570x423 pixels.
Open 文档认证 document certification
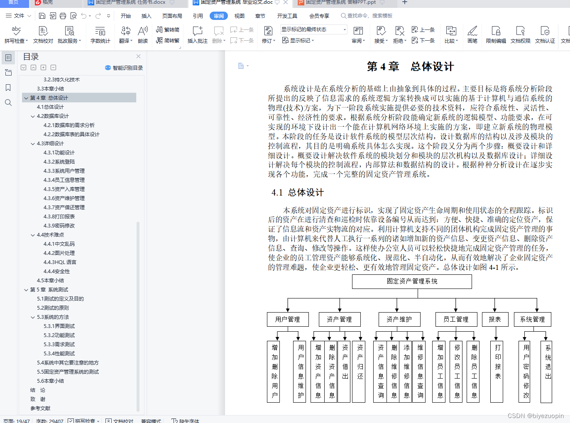[x=545, y=35]
